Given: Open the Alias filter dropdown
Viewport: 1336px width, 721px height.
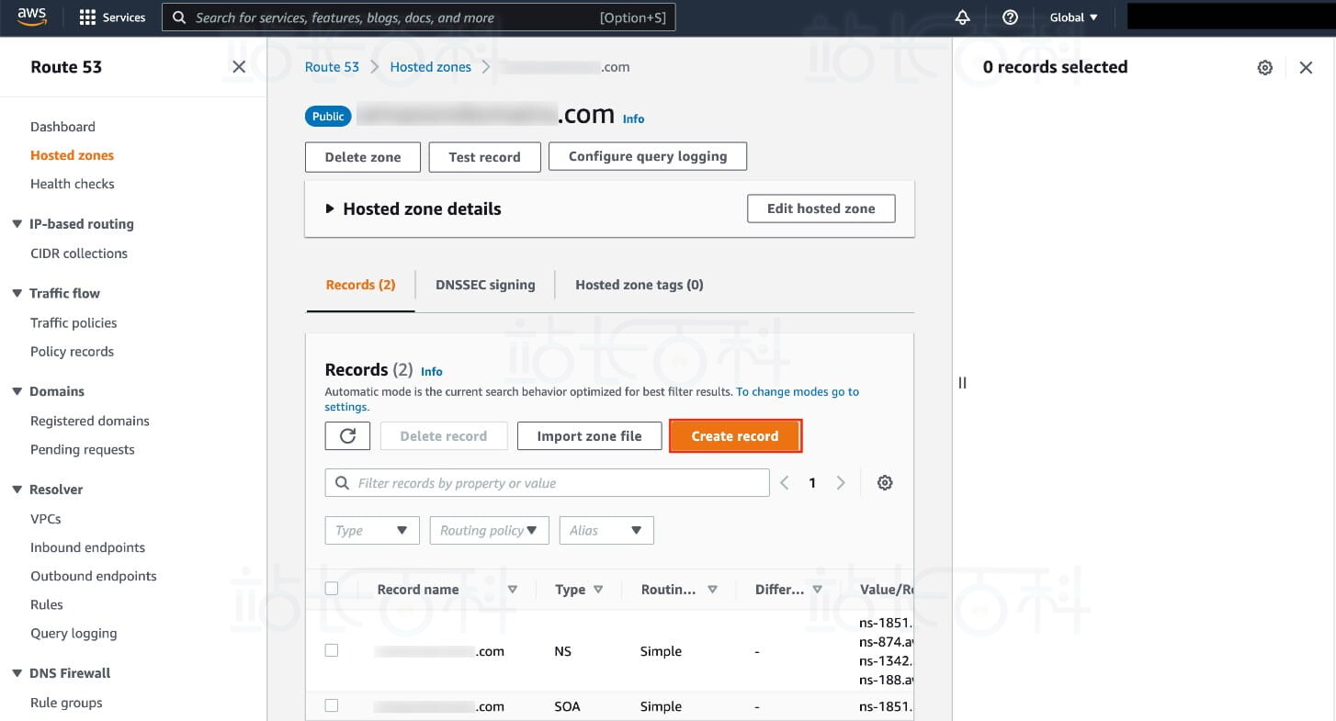Looking at the screenshot, I should 606,531.
